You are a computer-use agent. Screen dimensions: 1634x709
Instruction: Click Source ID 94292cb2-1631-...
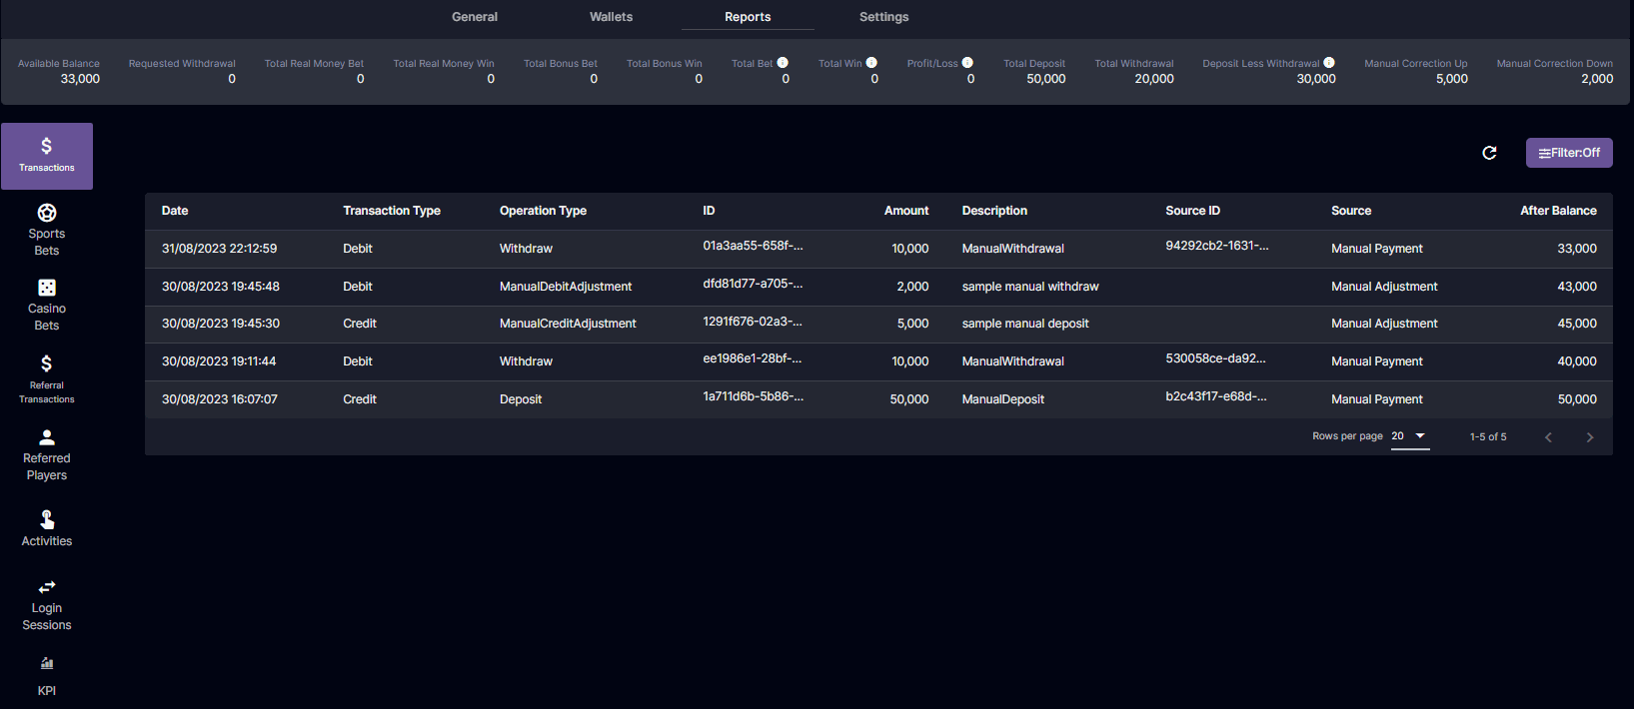click(x=1217, y=246)
